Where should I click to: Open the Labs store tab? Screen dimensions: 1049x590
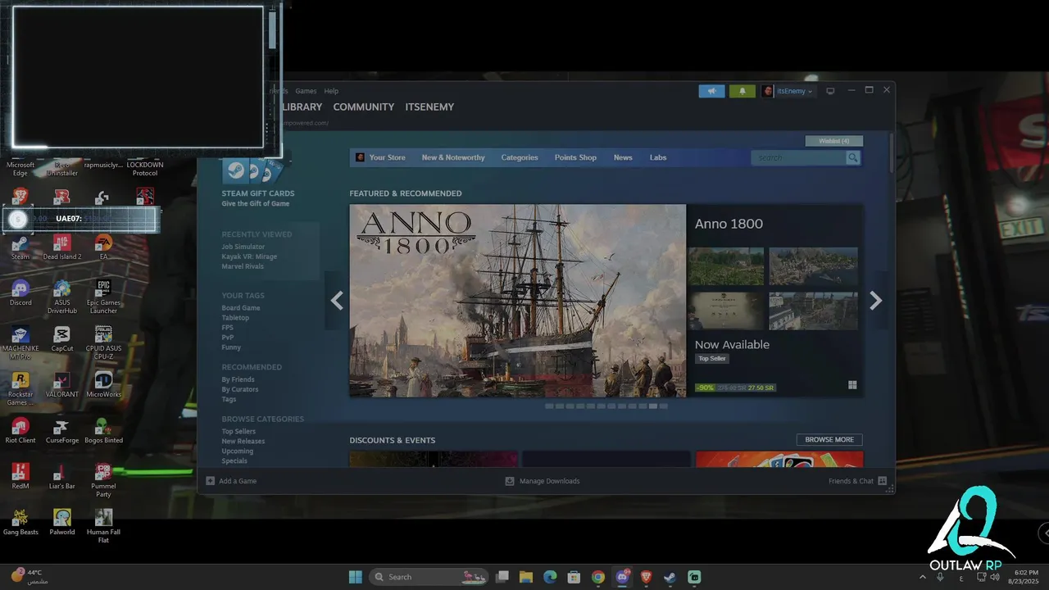click(x=658, y=157)
